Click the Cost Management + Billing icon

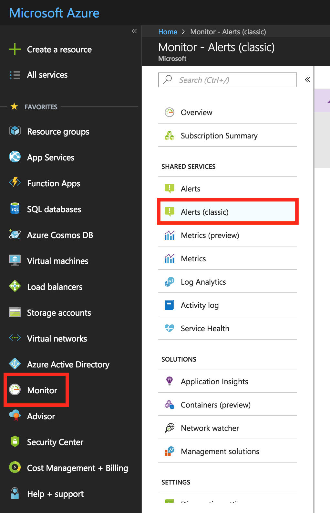click(15, 467)
